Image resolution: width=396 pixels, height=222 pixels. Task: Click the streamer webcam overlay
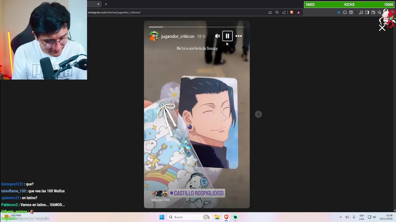pos(43,40)
